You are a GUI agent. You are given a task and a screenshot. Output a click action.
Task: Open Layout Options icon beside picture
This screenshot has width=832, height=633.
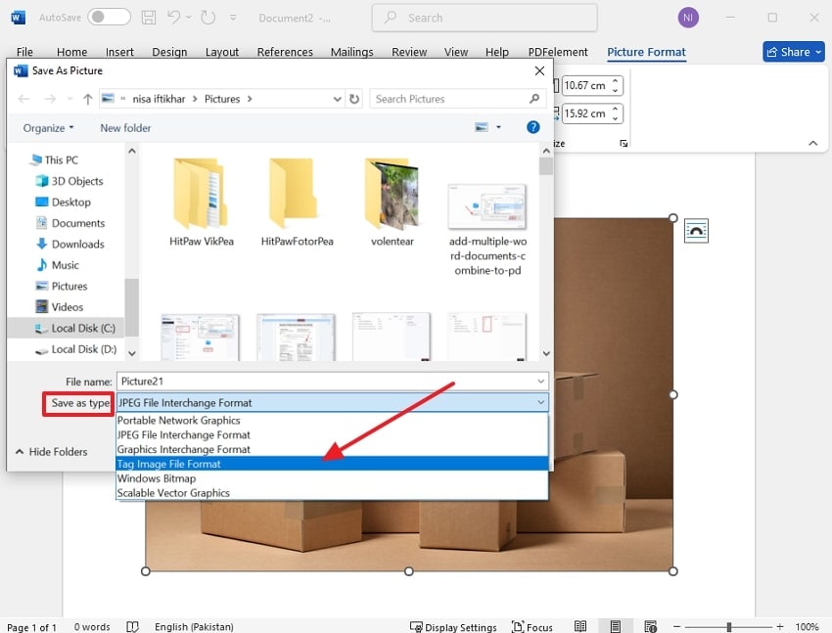pos(696,231)
